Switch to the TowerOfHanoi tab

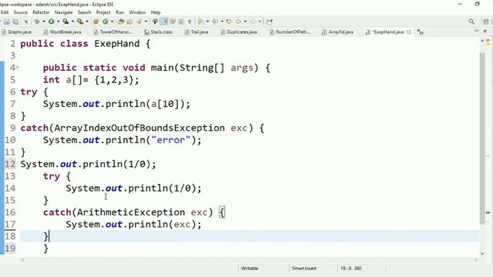pos(113,32)
